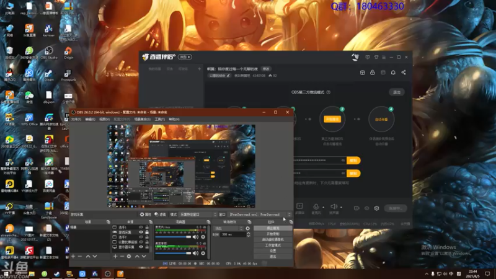The image size is (496, 279).
Task: Open OBS Studio from the Windows taskbar
Action: [x=107, y=274]
